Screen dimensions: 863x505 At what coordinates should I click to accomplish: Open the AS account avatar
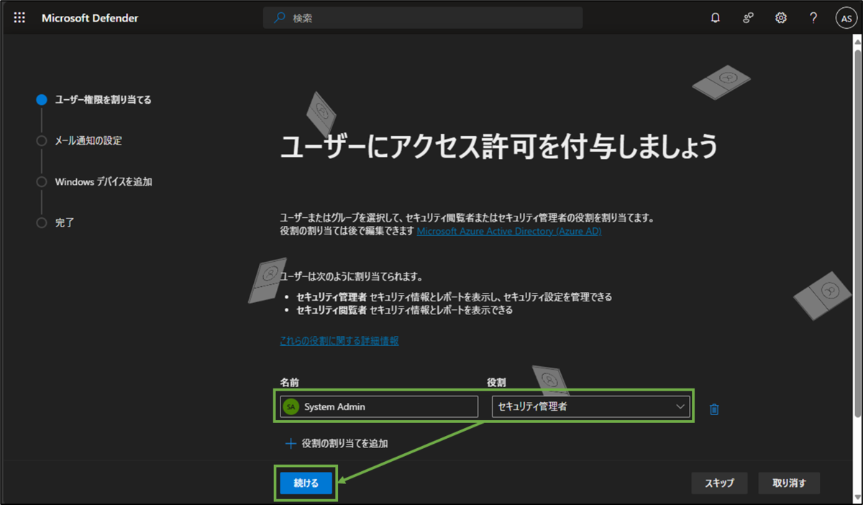tap(846, 19)
